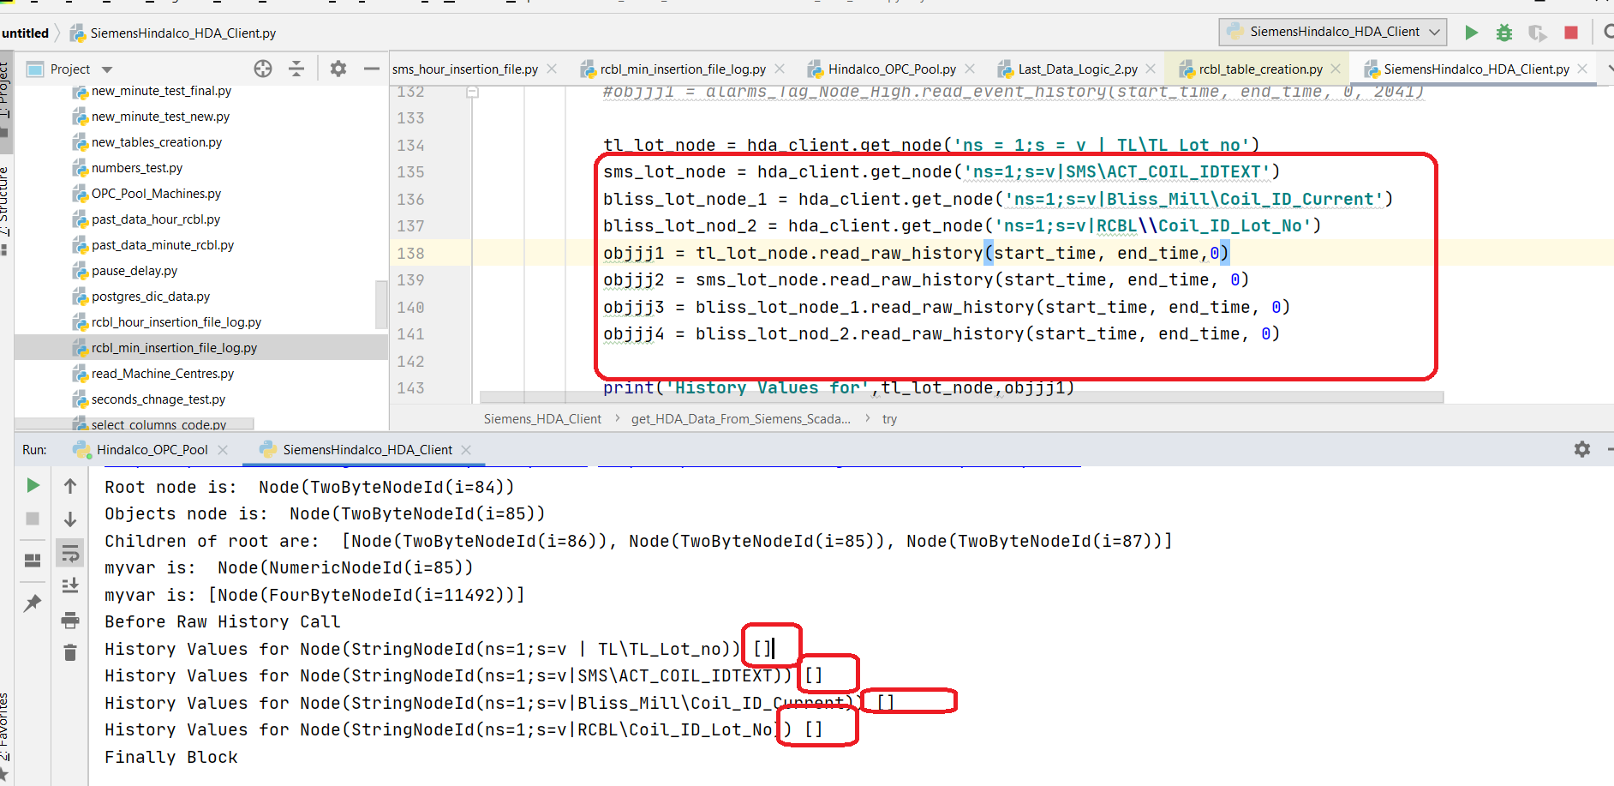Click the Project panel vertical scrollbar
The height and width of the screenshot is (786, 1614).
click(381, 304)
